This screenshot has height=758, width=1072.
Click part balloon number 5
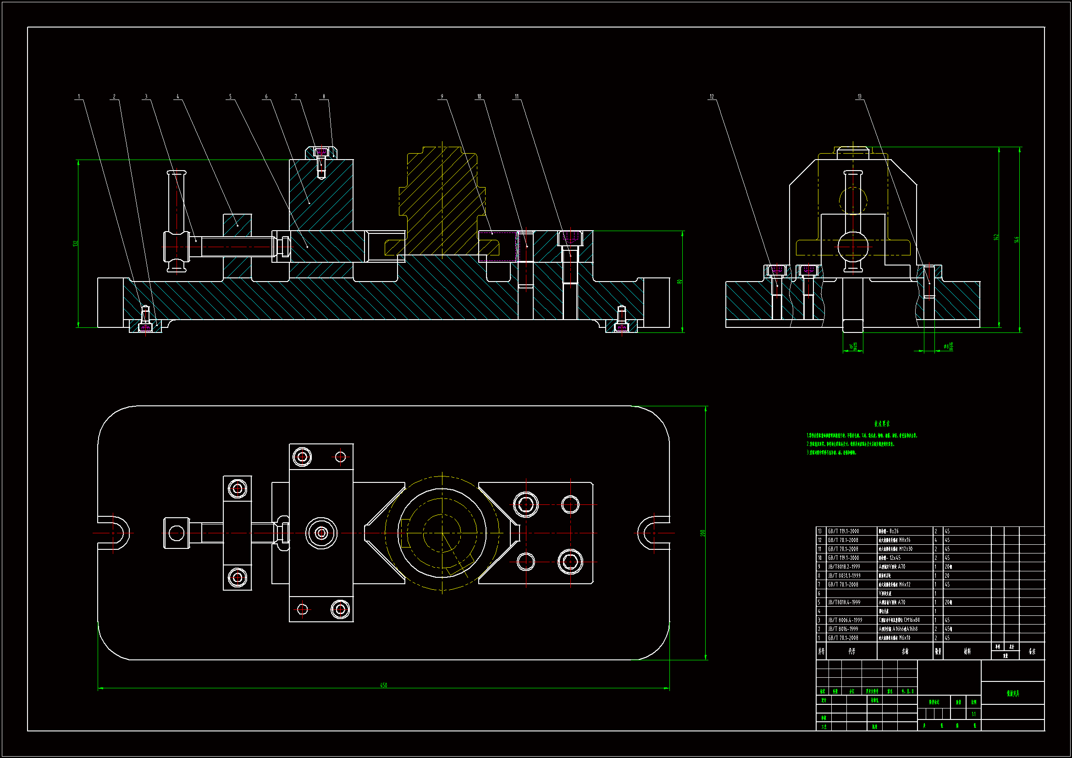click(x=230, y=97)
